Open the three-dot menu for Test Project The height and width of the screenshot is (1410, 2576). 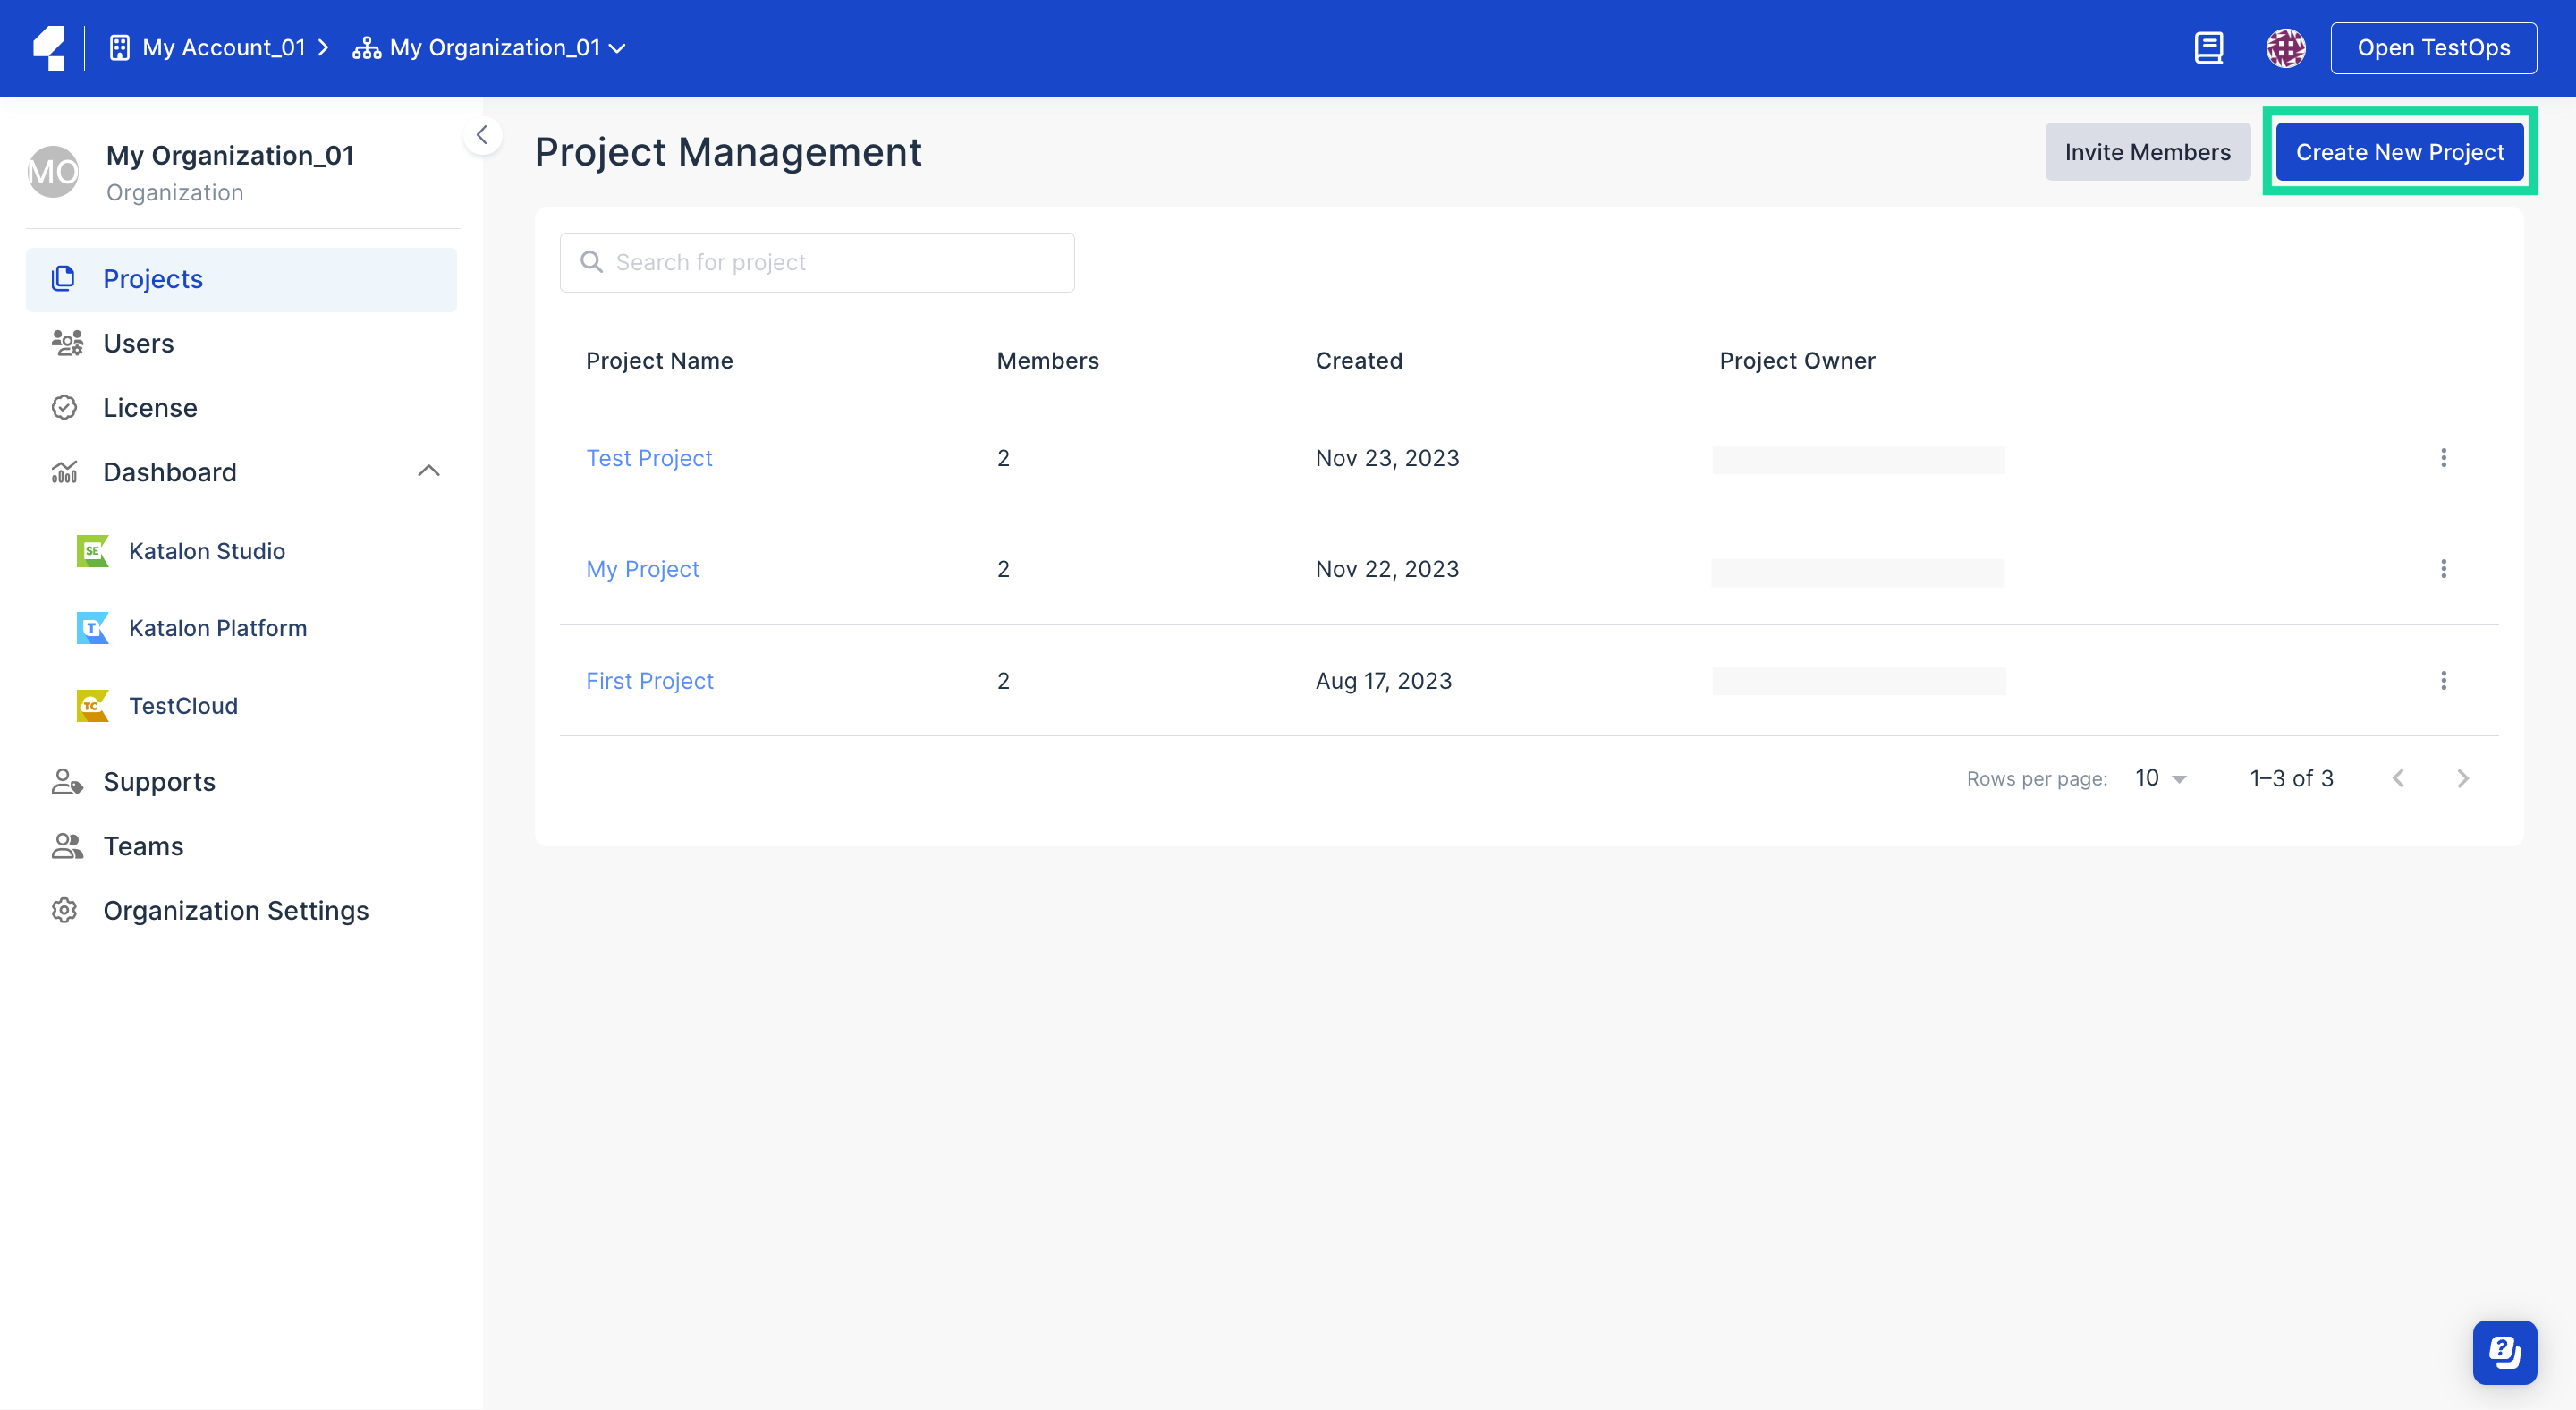[x=2444, y=457]
